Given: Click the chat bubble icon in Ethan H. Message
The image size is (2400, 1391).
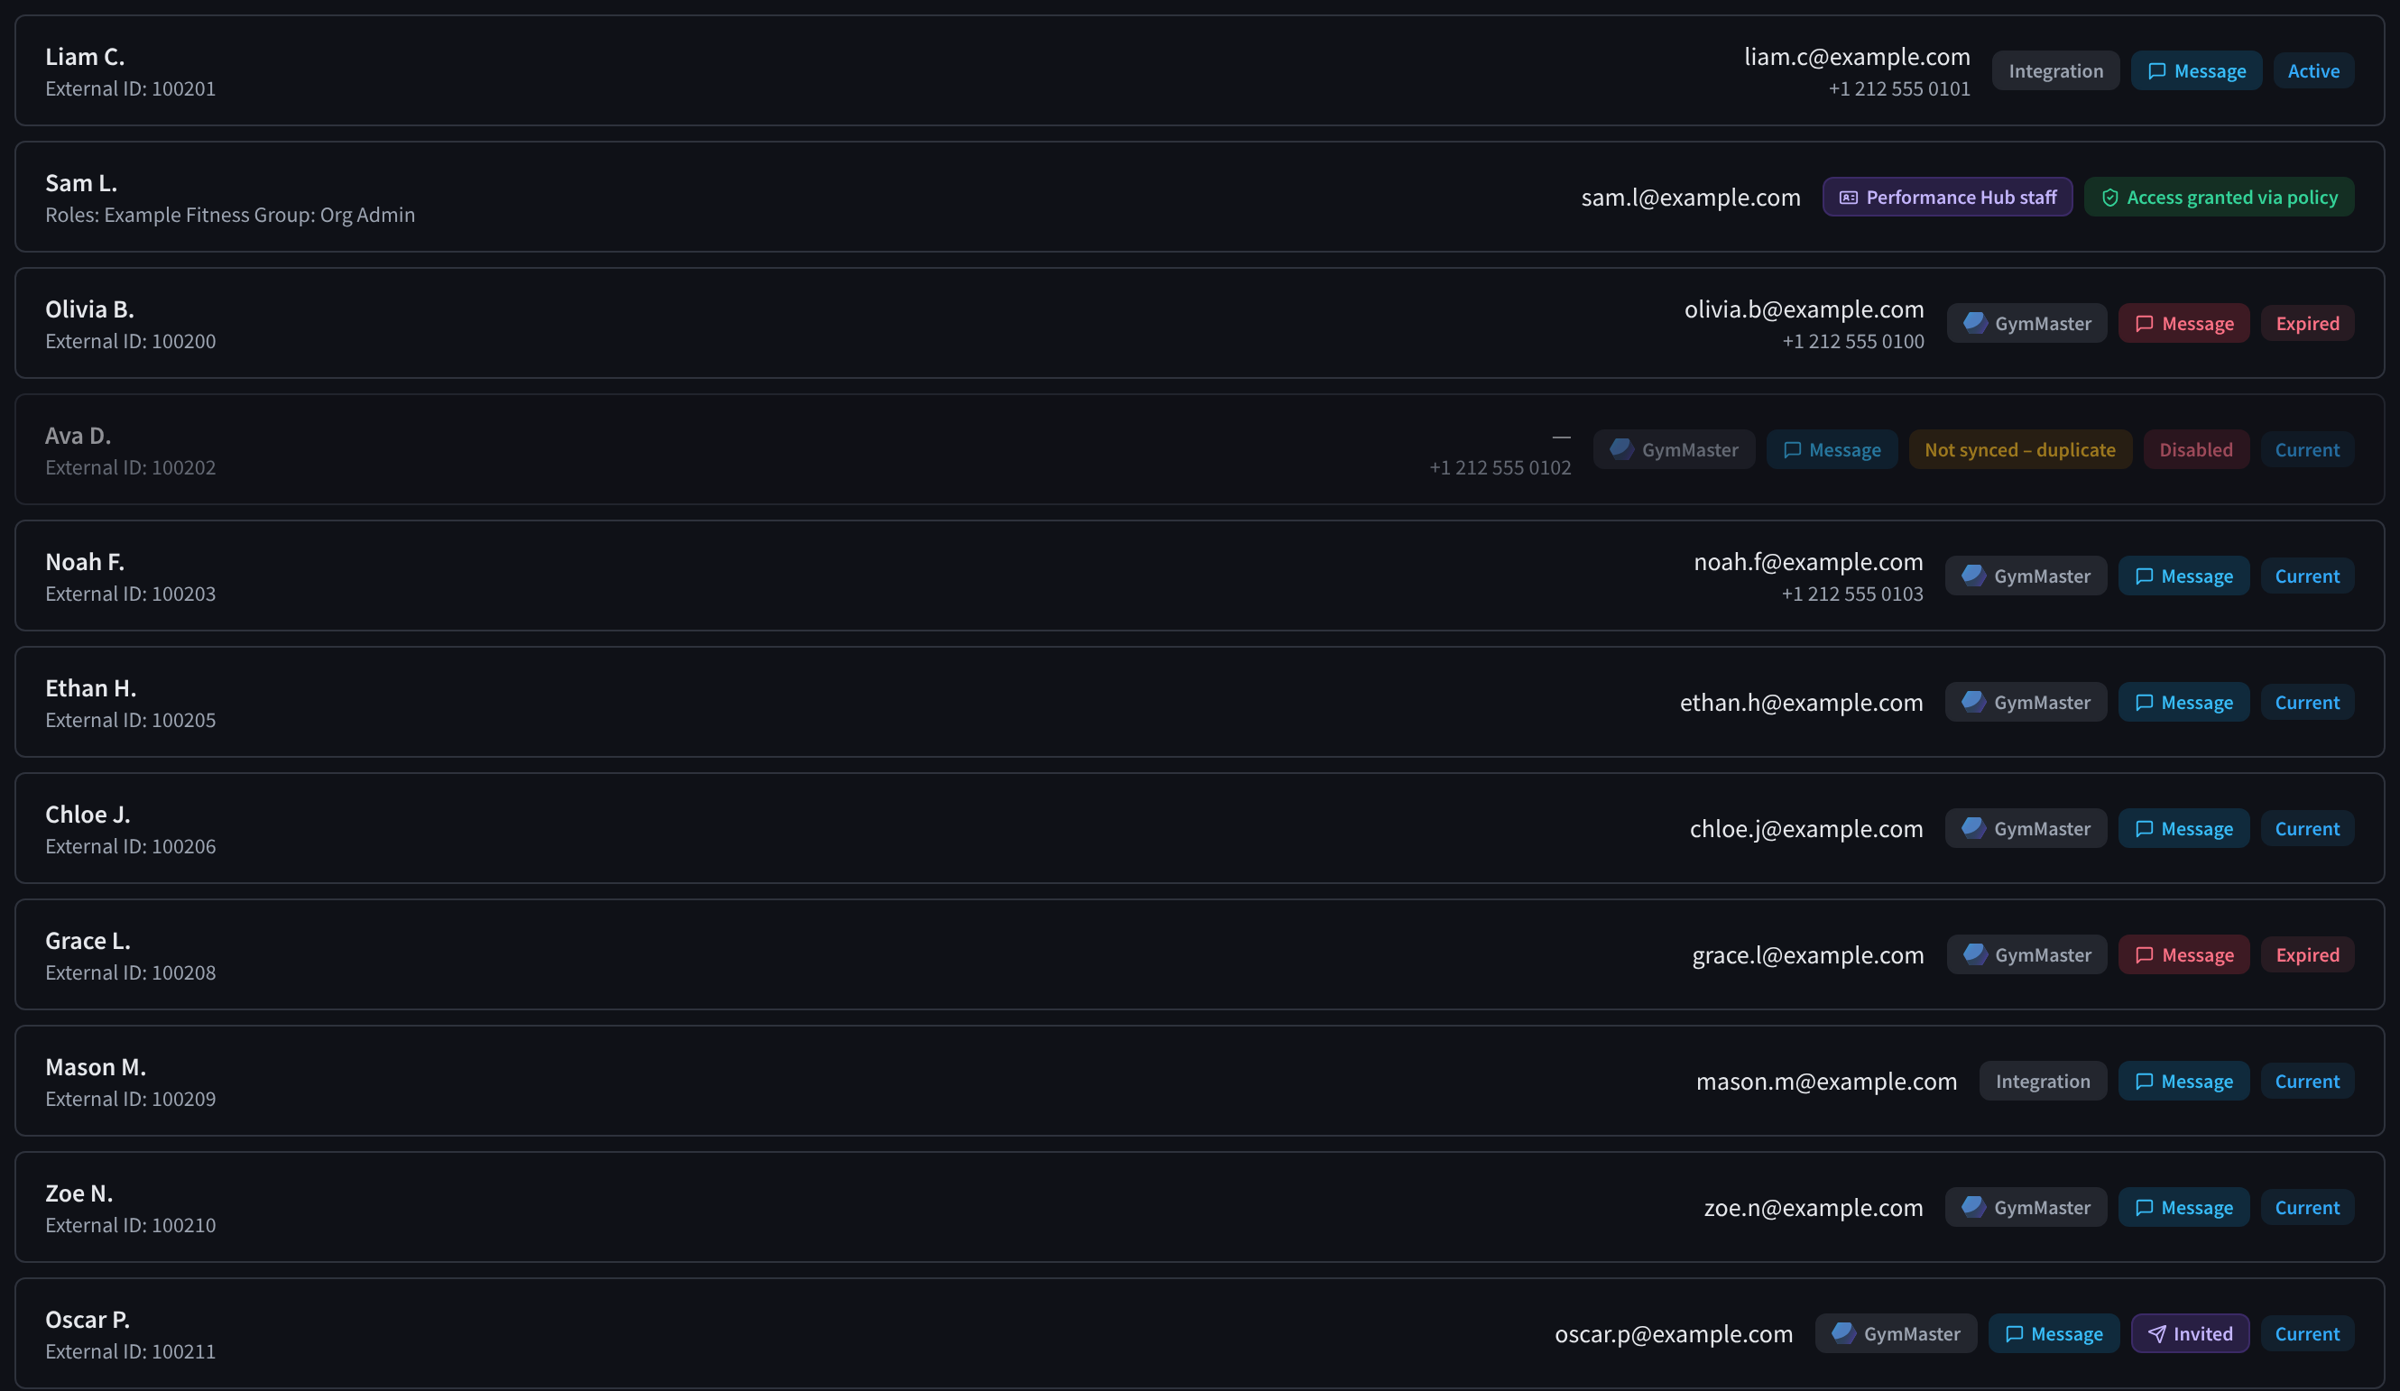Looking at the screenshot, I should [2144, 703].
